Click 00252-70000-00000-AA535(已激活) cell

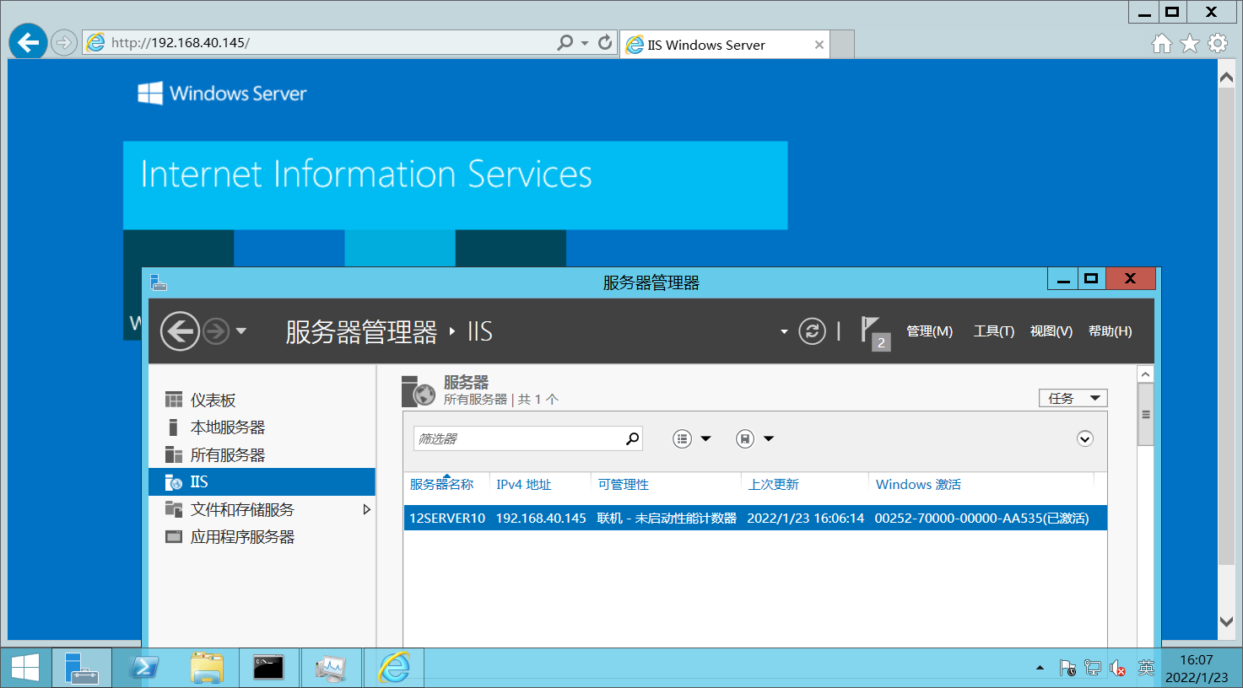(981, 518)
